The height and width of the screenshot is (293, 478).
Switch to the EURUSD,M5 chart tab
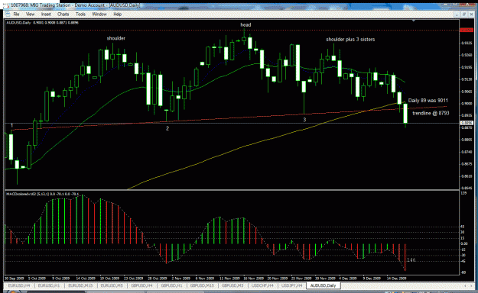[x=112, y=285]
